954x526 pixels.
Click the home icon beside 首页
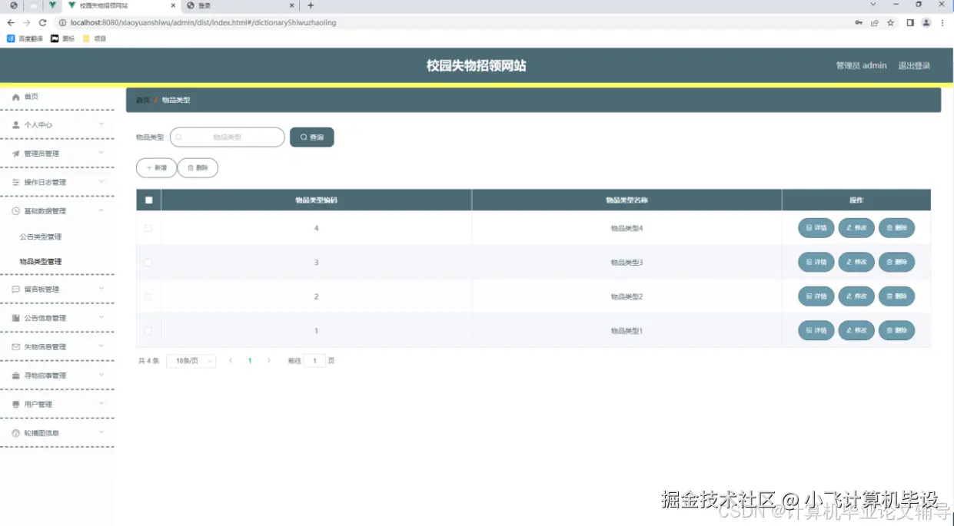tap(15, 97)
